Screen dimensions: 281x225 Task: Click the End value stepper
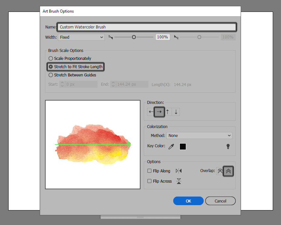(x=113, y=84)
